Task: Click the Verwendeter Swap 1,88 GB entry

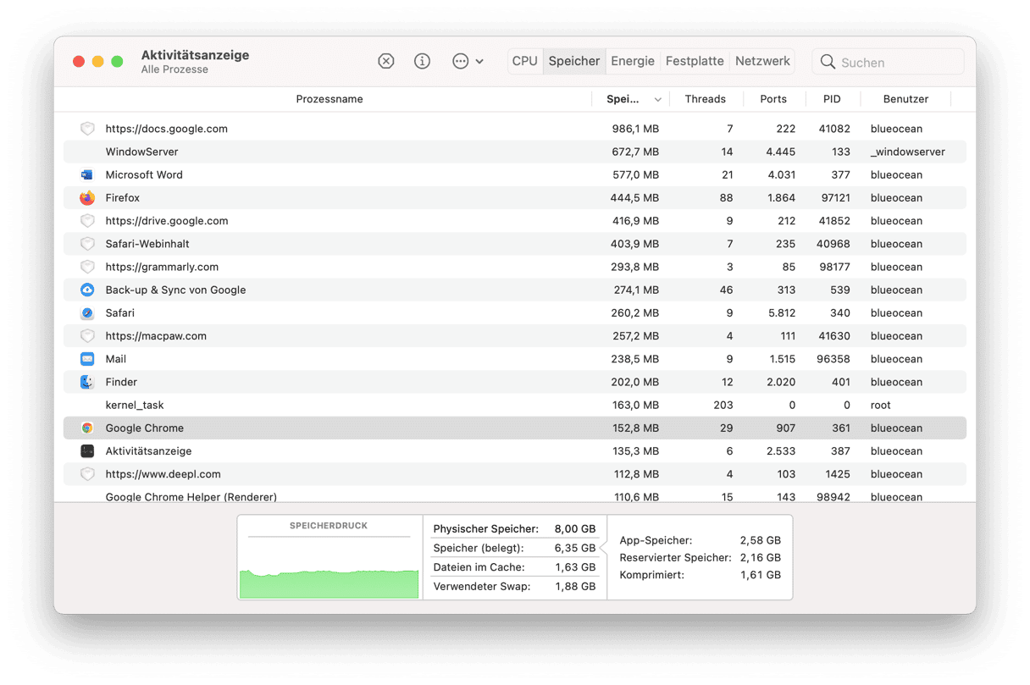Action: (x=514, y=586)
